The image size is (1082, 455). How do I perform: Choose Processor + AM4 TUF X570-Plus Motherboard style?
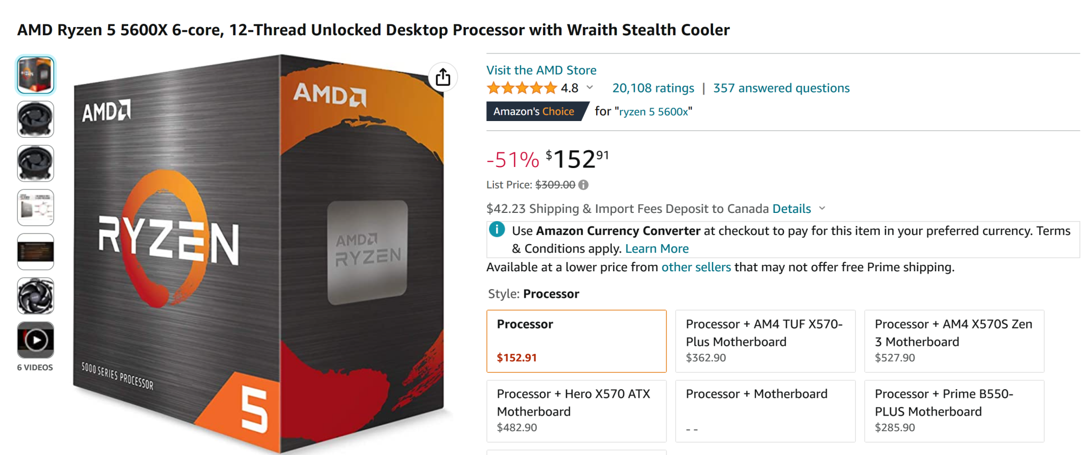click(765, 341)
